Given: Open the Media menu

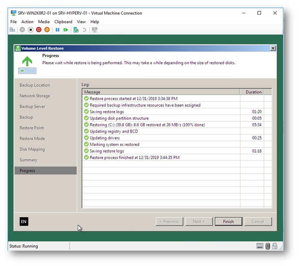Looking at the screenshot, I should pyautogui.click(x=44, y=22).
